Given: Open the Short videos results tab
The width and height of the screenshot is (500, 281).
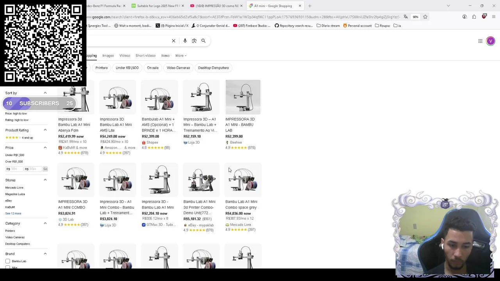Looking at the screenshot, I should [x=145, y=55].
